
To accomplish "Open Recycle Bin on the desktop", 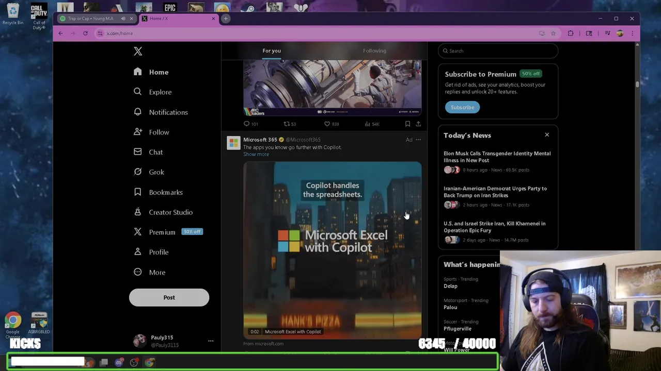I will click(x=13, y=14).
